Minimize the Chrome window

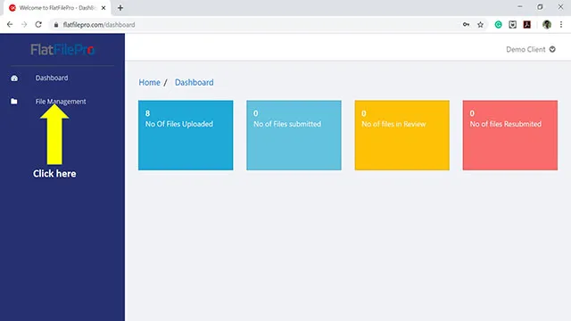click(520, 7)
